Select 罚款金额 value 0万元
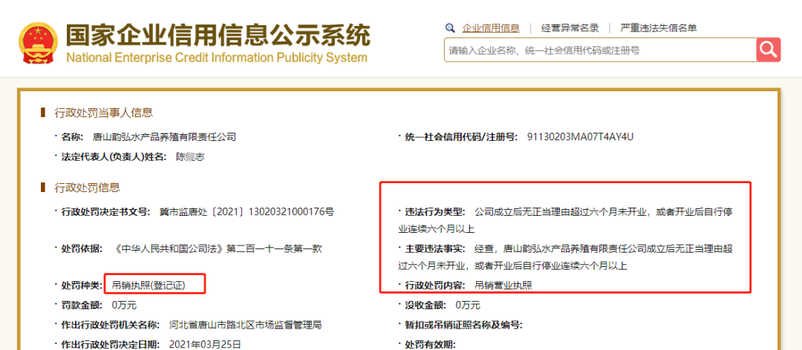Screen dimensions: 802x350 pos(124,306)
